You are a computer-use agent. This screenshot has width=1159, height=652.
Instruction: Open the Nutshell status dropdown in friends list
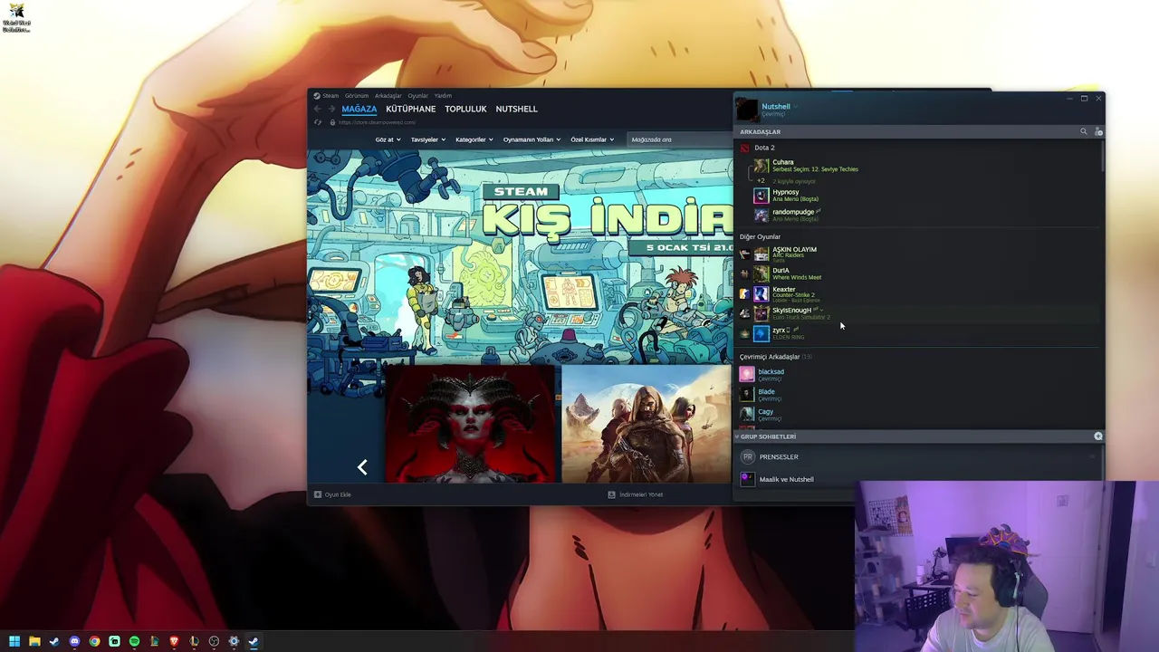click(796, 107)
